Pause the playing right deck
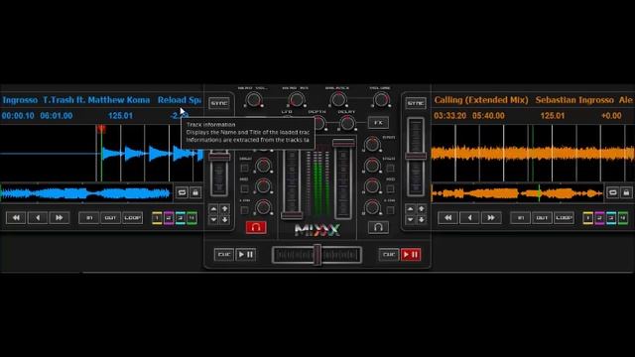635x357 pixels. [411, 254]
